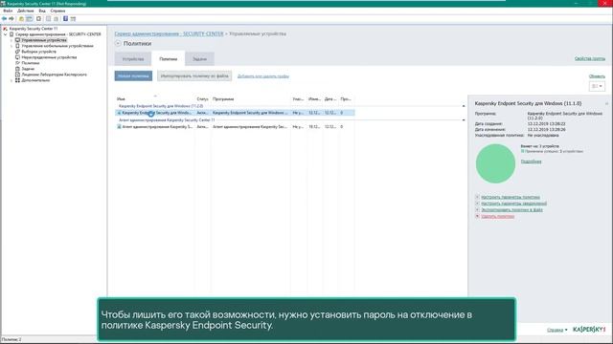Click the blue Help book toolbar icon
Image resolution: width=613 pixels, height=344 pixels.
click(66, 19)
